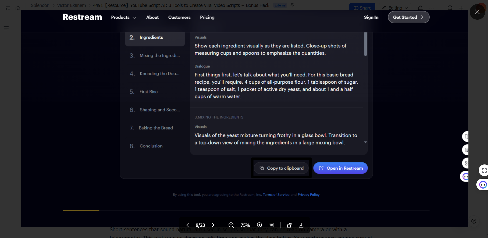Select the 2. Ingredients section
The width and height of the screenshot is (488, 238).
155,38
